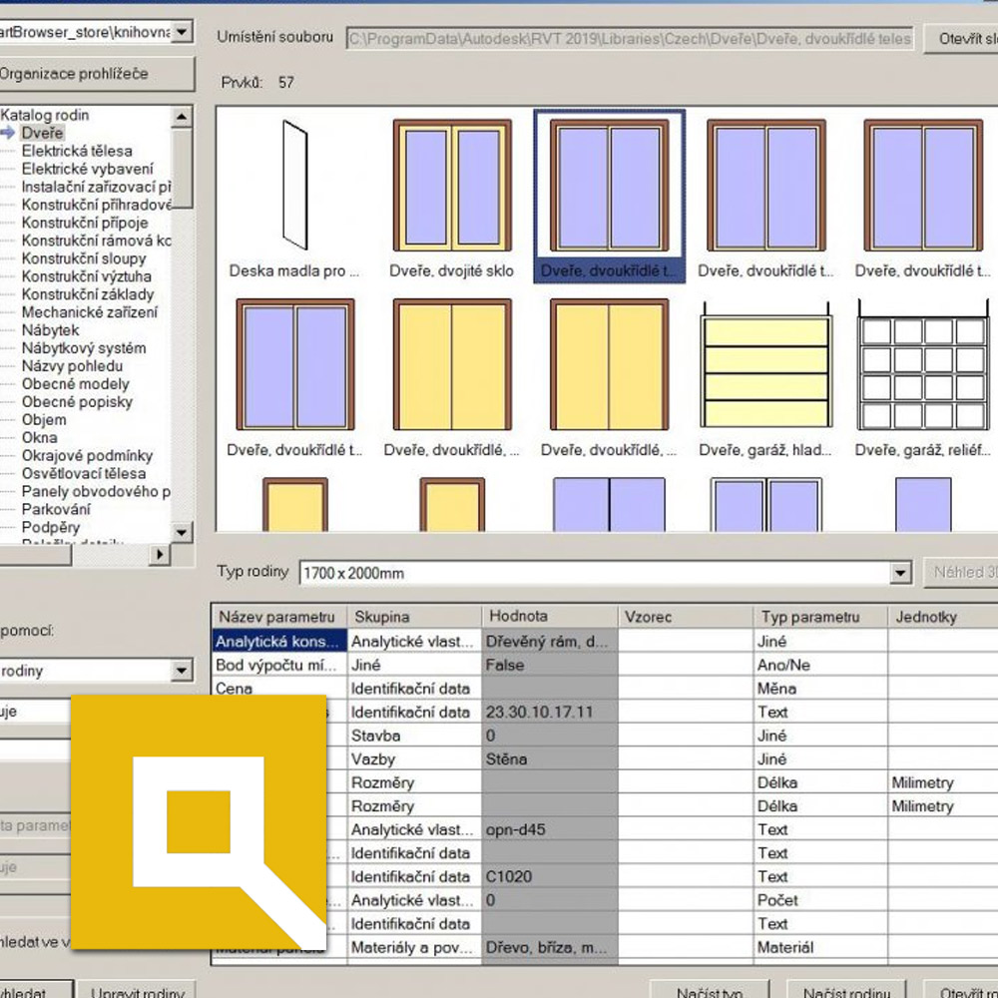The image size is (998, 998).
Task: Select Elektrické vybavení tree item
Action: [87, 169]
